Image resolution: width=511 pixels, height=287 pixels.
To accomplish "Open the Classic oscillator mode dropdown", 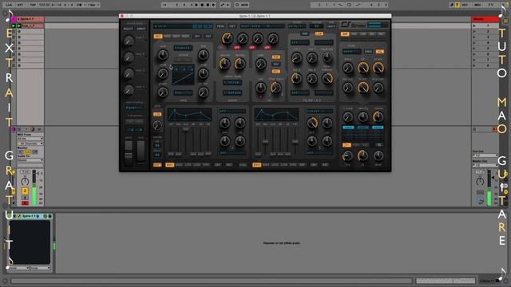I will tap(183, 48).
